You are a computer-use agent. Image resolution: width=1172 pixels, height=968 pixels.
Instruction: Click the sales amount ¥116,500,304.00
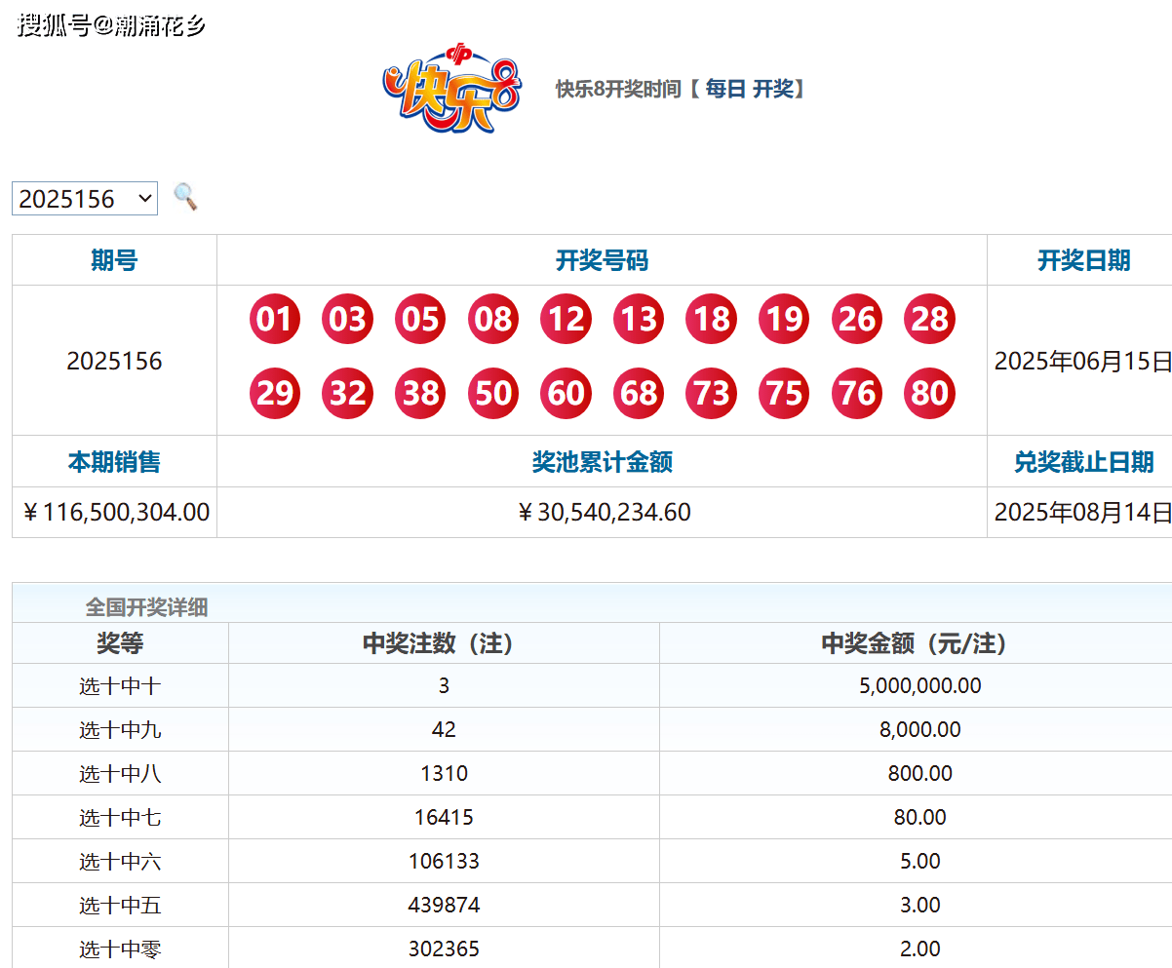115,513
